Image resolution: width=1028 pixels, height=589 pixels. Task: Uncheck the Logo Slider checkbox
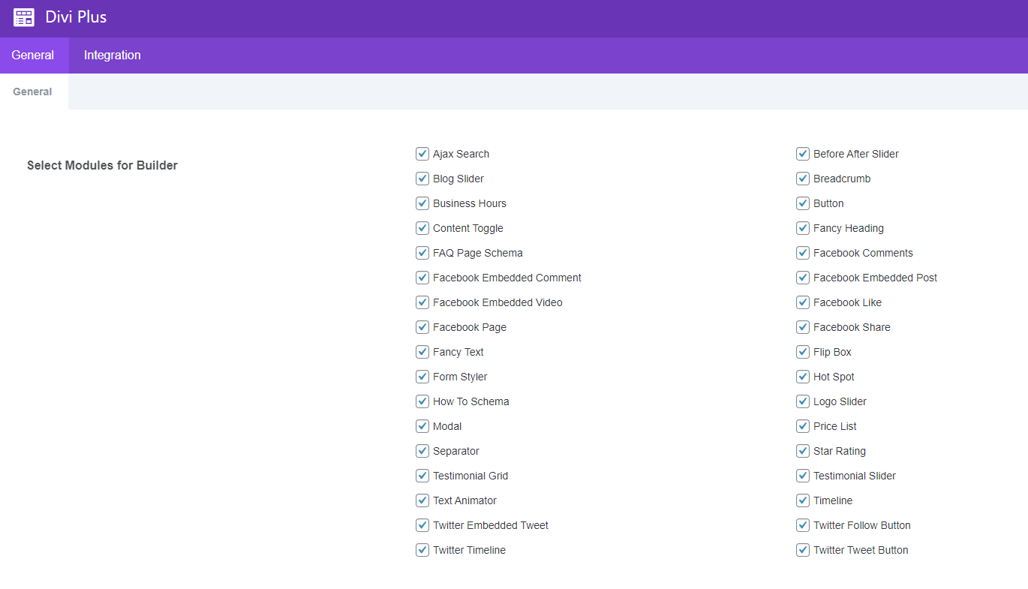[803, 401]
